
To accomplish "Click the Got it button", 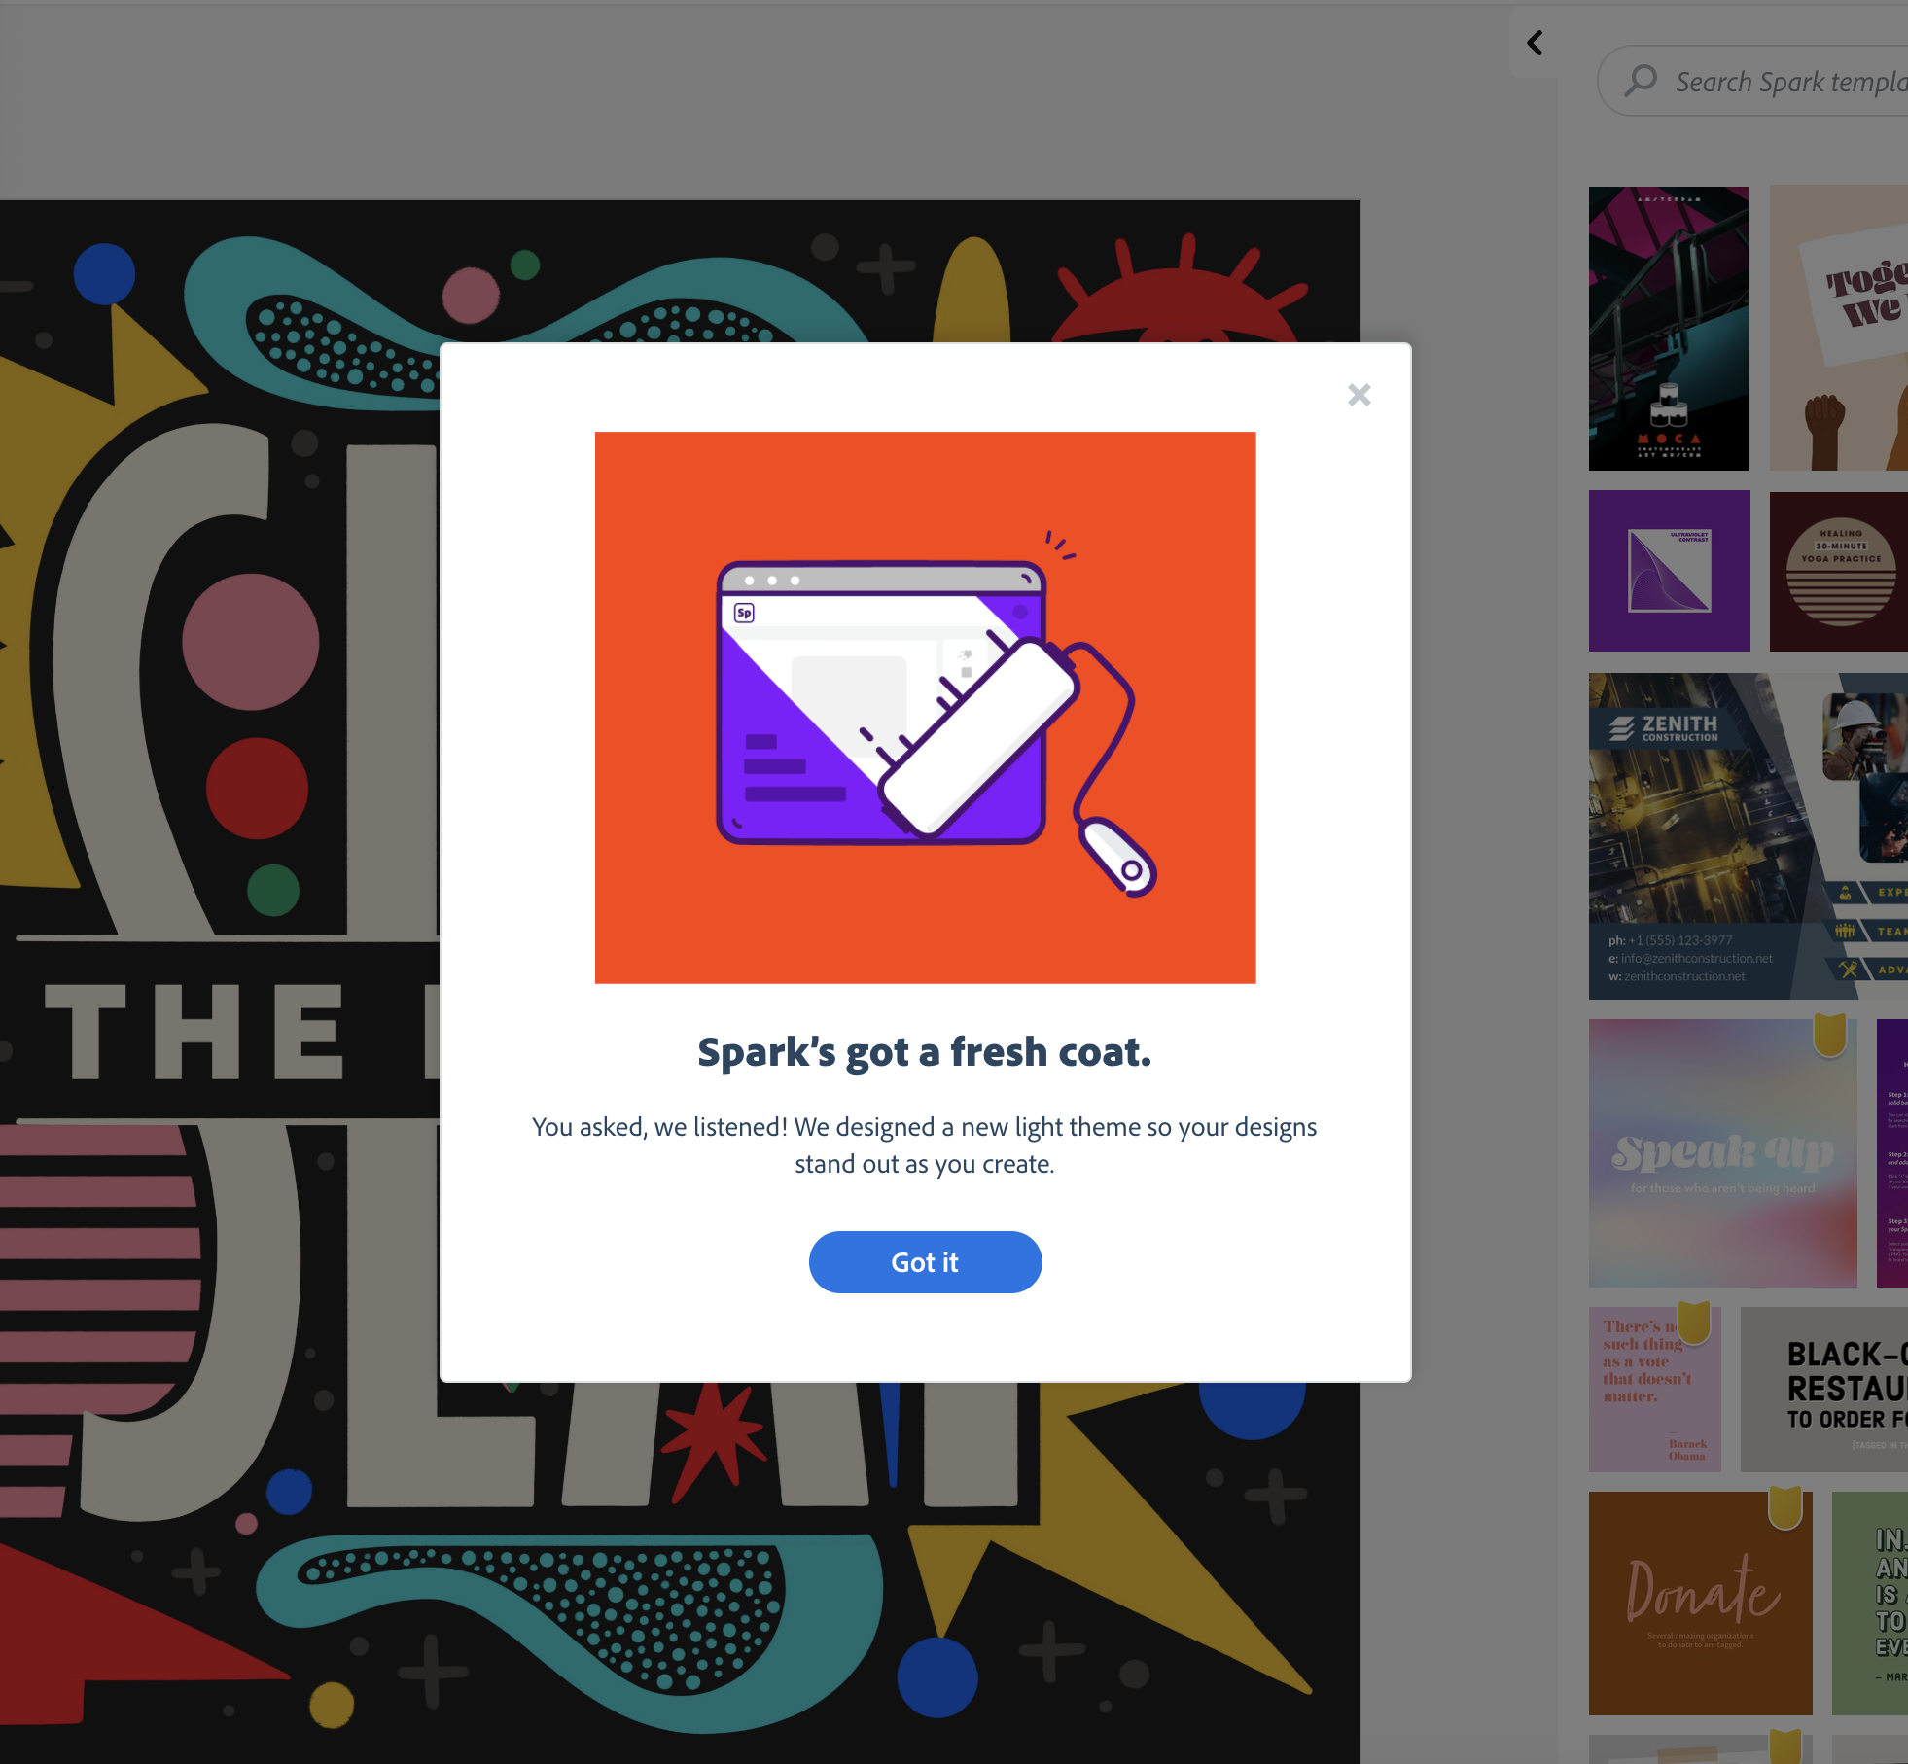I will pos(925,1261).
